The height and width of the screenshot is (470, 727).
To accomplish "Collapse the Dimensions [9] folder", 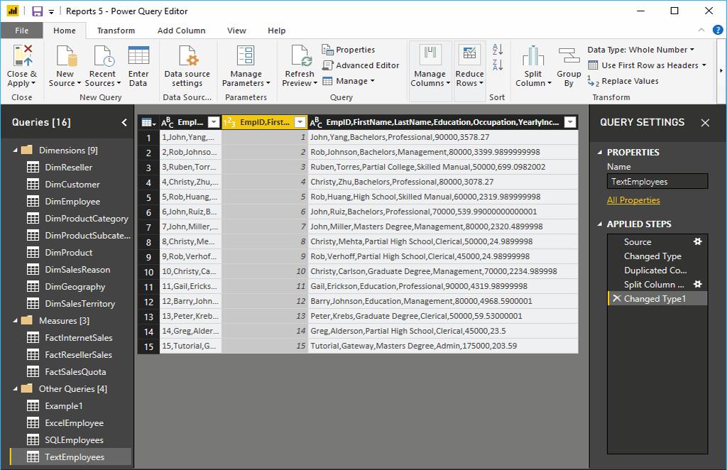I will tap(16, 151).
